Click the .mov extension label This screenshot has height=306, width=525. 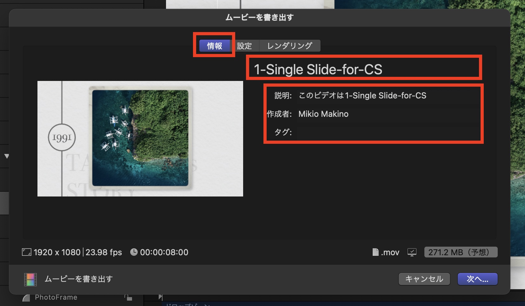pyautogui.click(x=390, y=252)
